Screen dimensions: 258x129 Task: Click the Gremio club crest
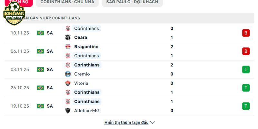(x=68, y=74)
